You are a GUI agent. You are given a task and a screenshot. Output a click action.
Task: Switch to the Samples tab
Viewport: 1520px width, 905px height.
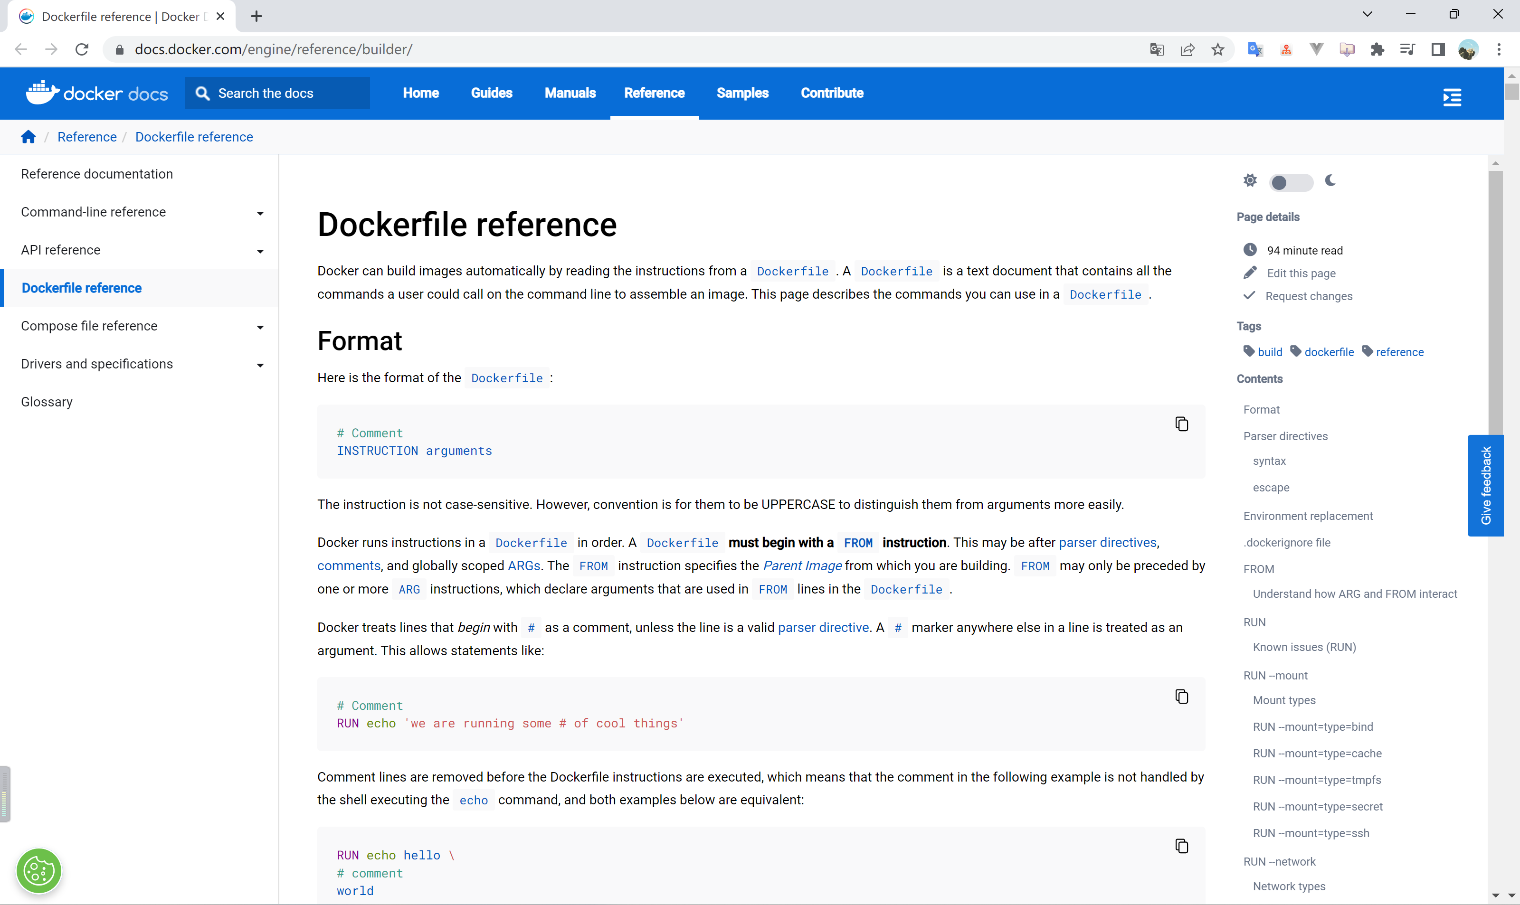pos(742,93)
